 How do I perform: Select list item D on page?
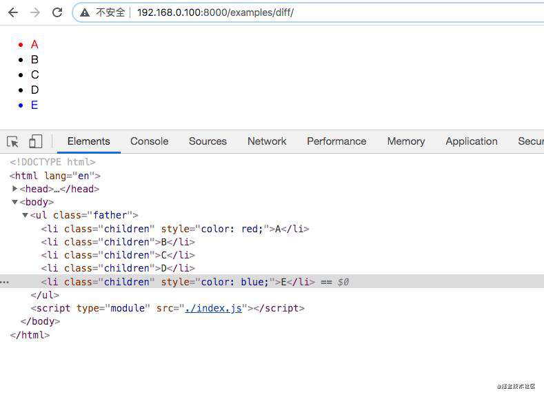point(34,90)
